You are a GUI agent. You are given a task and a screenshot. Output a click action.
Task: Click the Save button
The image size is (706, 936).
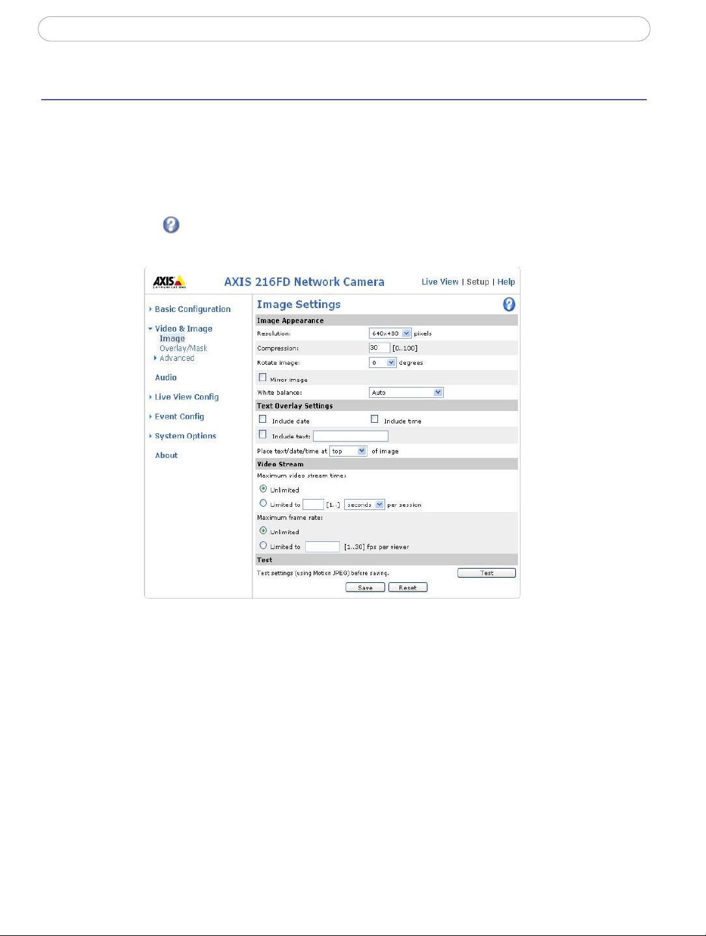pyautogui.click(x=365, y=588)
